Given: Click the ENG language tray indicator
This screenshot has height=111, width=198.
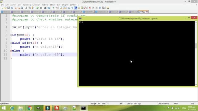Looking at the screenshot, I should 184,108.
